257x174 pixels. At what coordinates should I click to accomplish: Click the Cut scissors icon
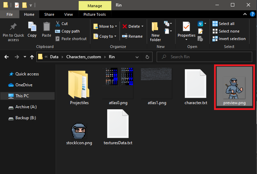click(58, 24)
